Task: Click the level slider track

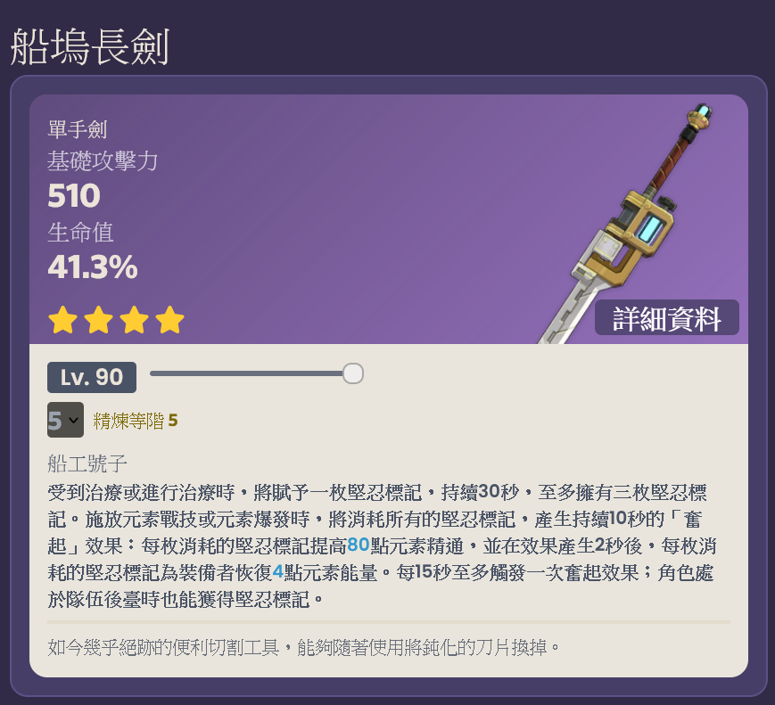Action: coord(251,373)
